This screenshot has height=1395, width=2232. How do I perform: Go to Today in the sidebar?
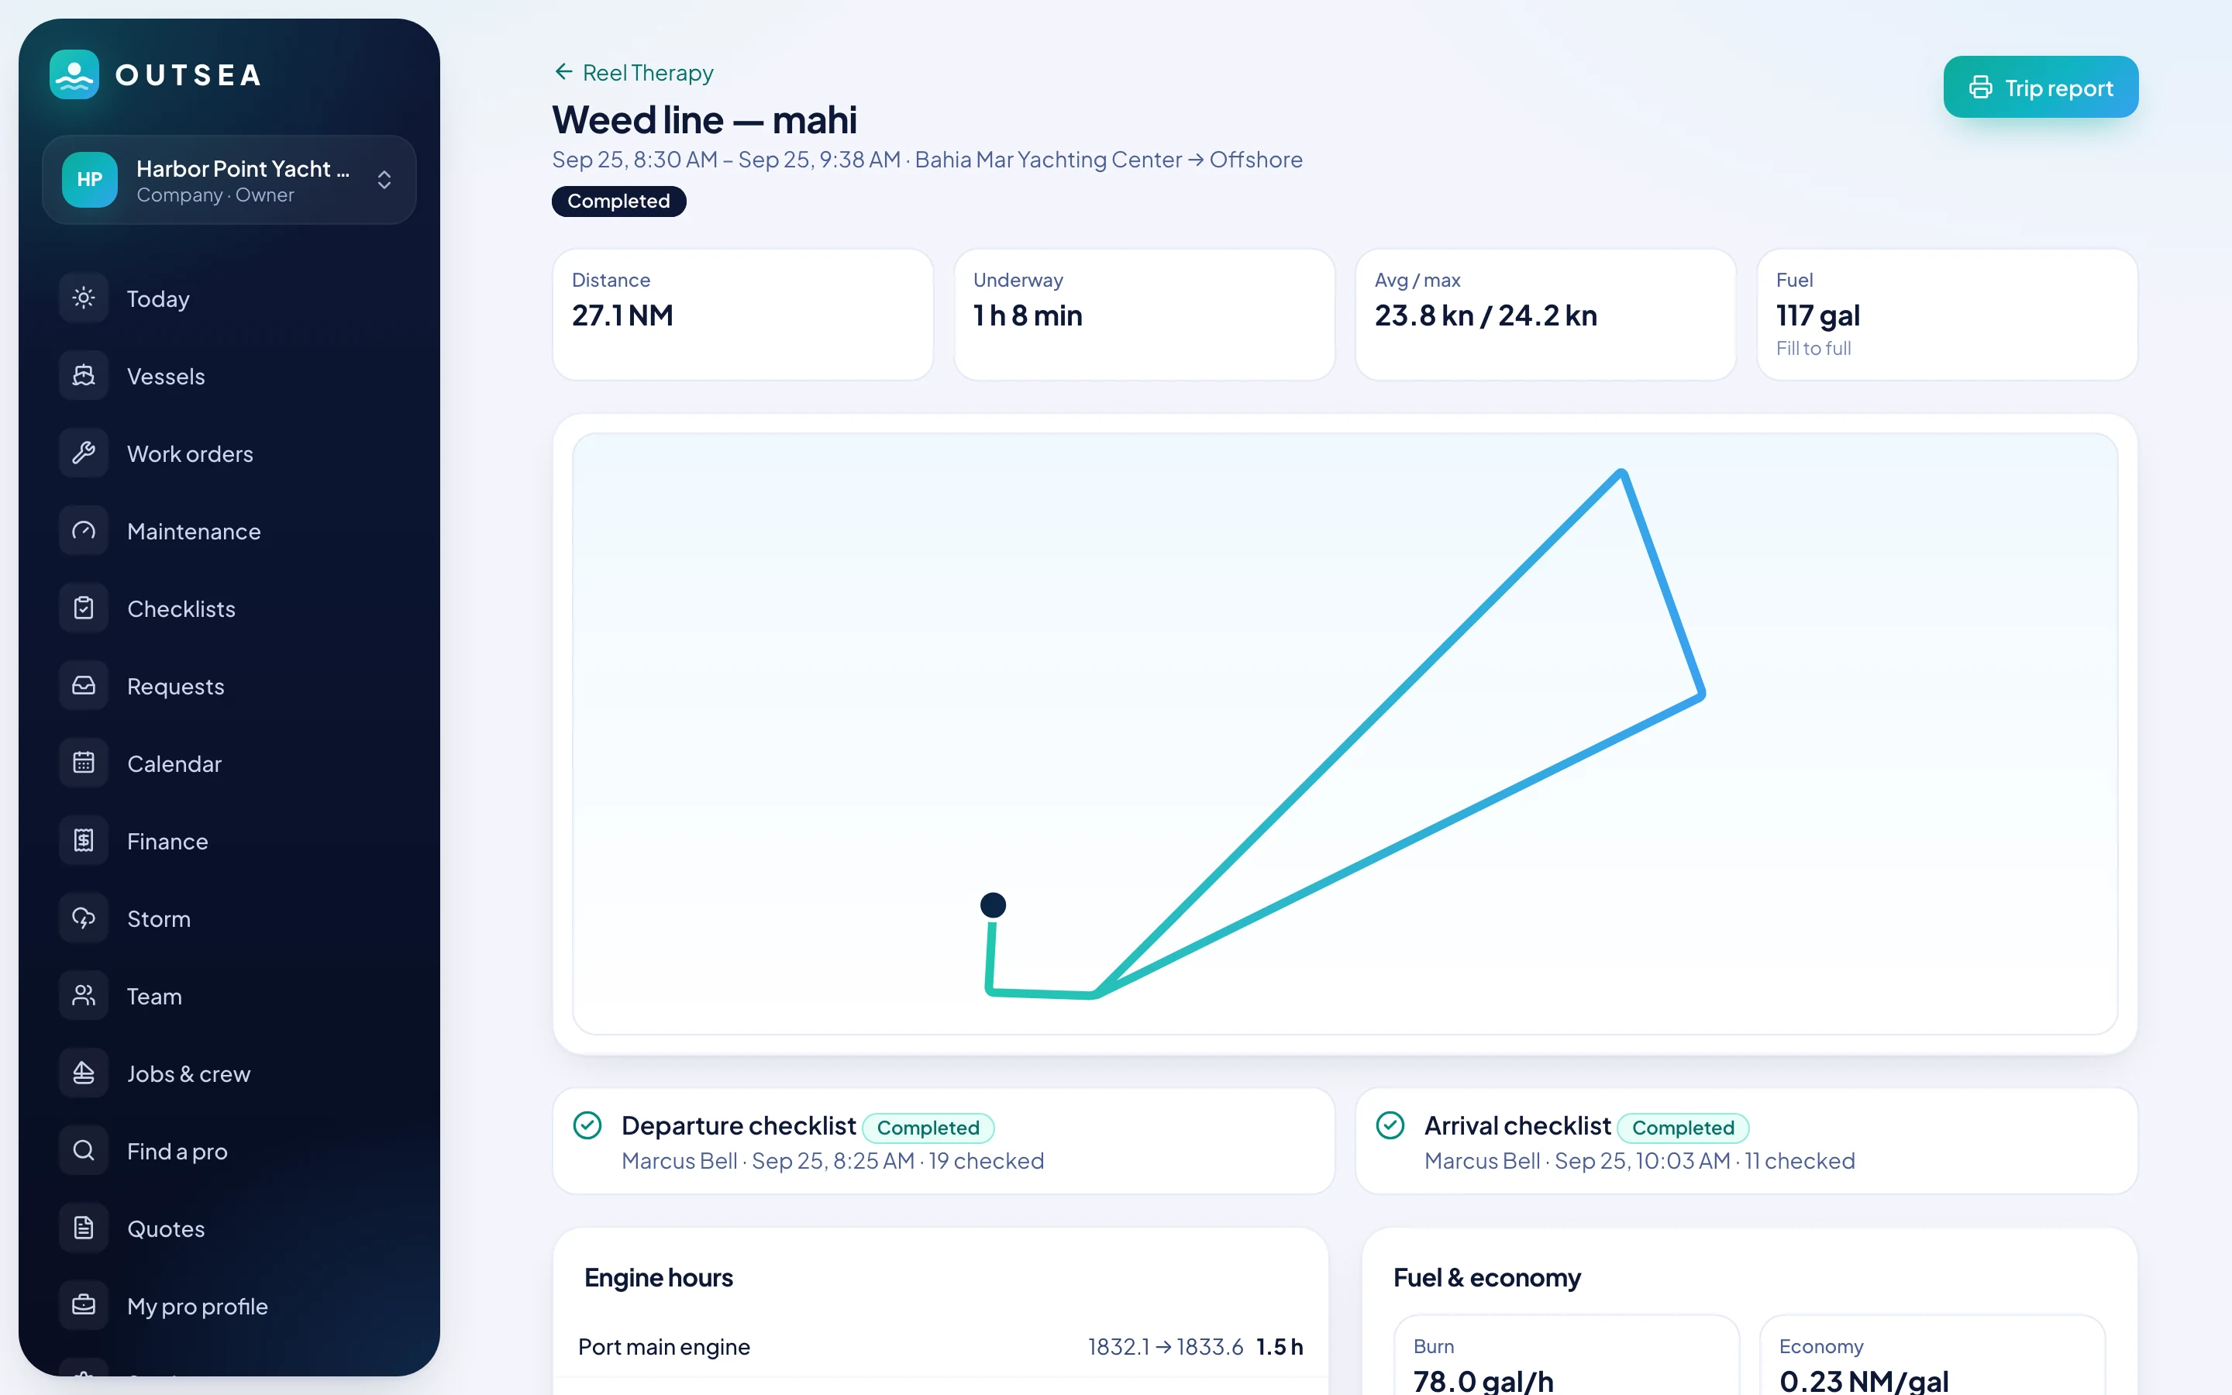(229, 298)
